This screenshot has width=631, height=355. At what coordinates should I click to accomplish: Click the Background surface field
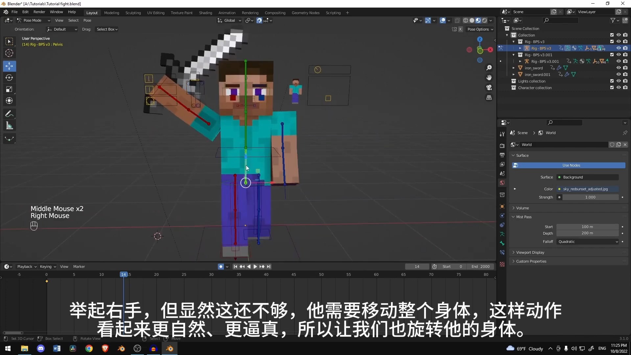588,177
